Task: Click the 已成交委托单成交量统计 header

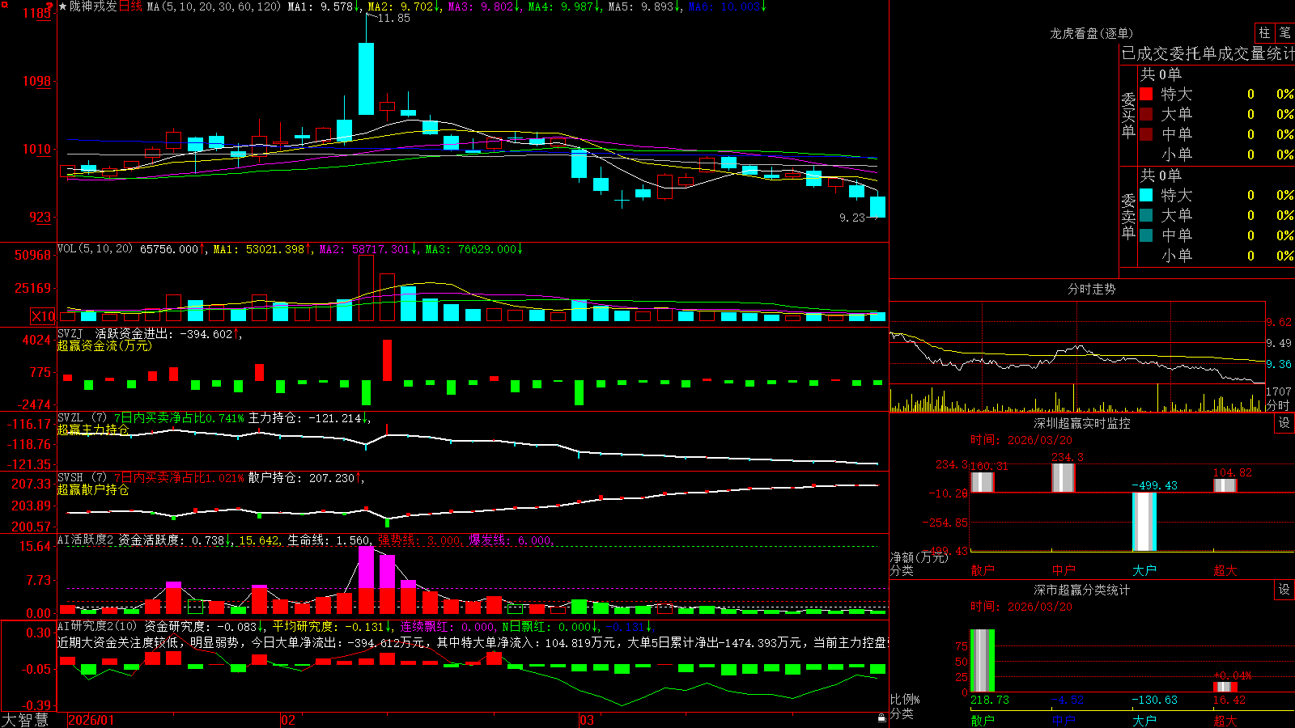Action: [1208, 53]
